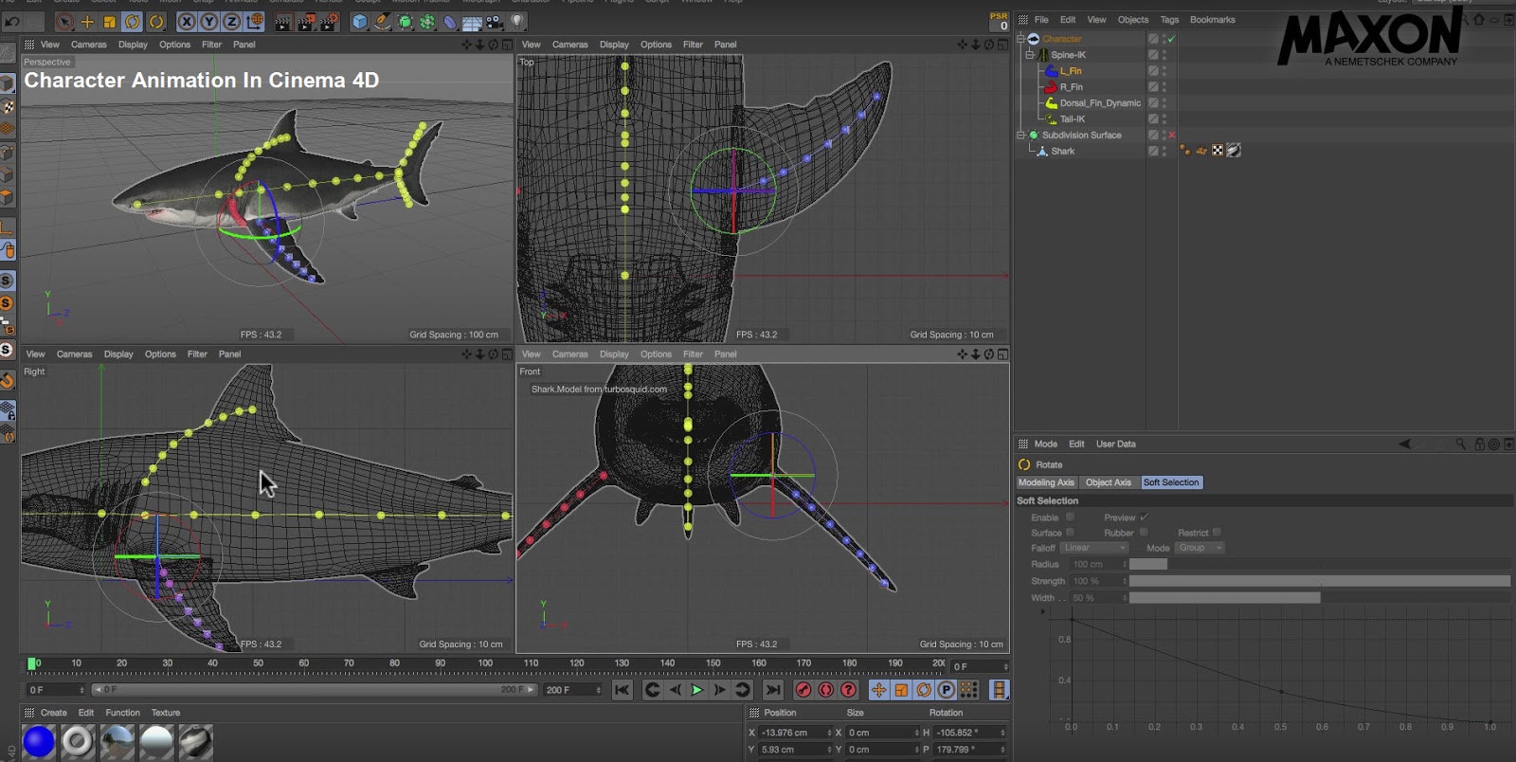Image resolution: width=1516 pixels, height=762 pixels.
Task: Toggle Subdivision Surface red X enable
Action: tap(1171, 136)
